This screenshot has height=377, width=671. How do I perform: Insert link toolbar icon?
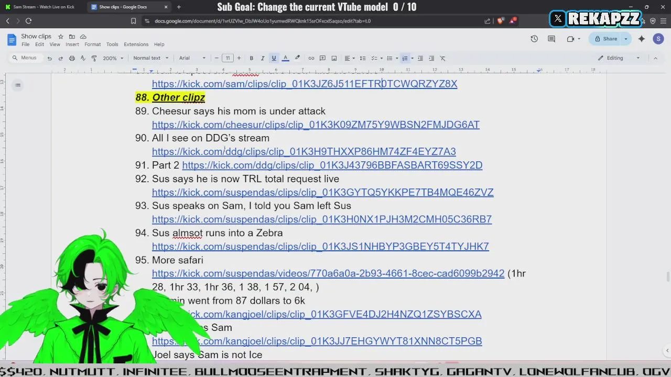[x=311, y=58]
